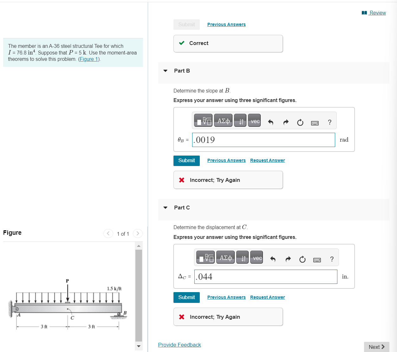Click the 'Correct' feedback text
397x352 pixels.
coord(199,43)
